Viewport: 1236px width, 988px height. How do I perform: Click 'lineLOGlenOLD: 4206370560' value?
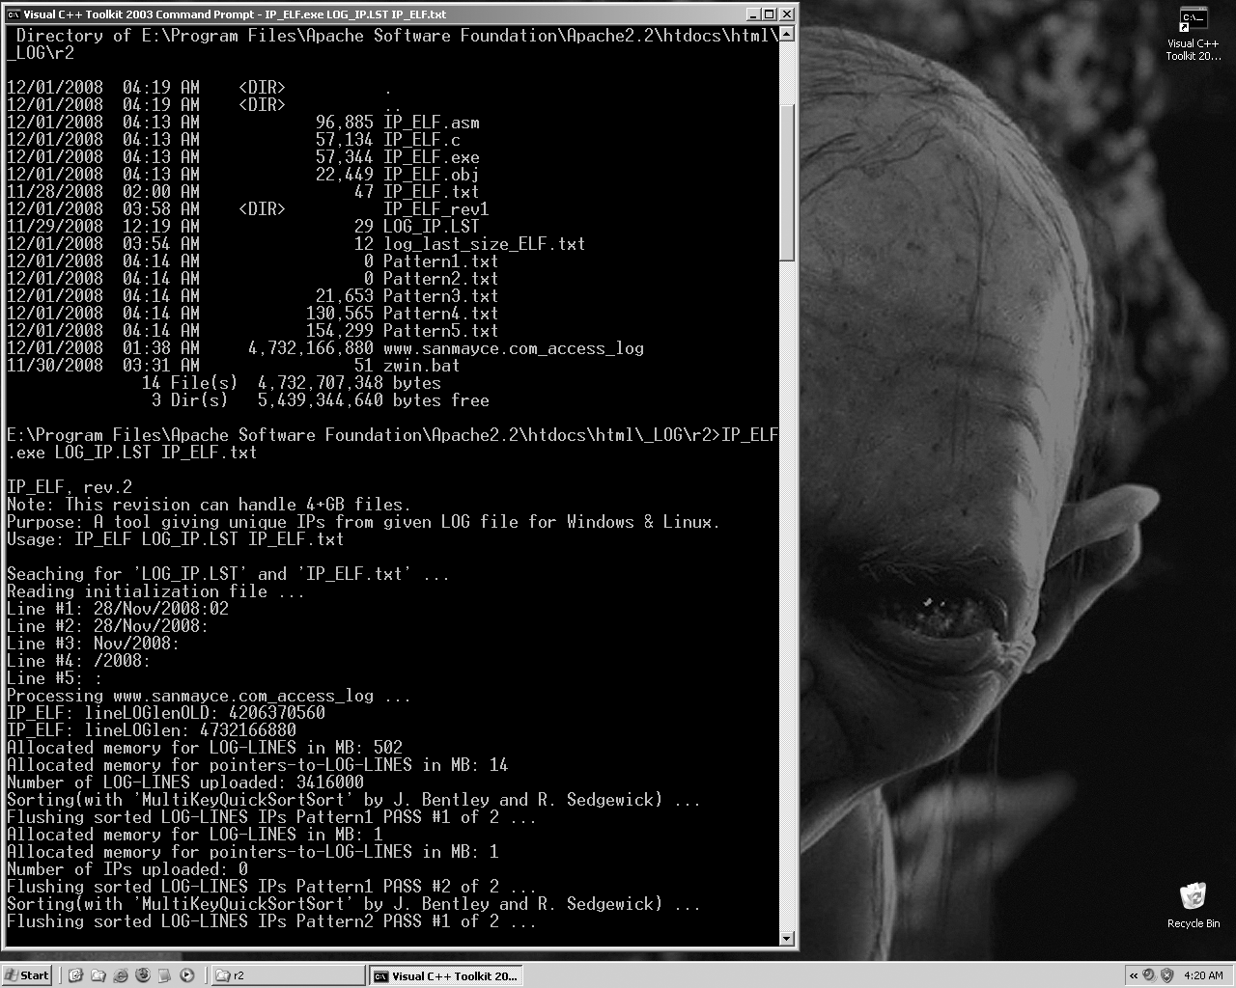[205, 713]
